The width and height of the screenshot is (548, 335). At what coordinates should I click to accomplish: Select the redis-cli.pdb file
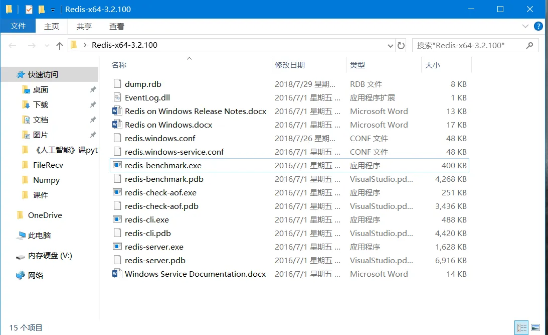pos(147,233)
